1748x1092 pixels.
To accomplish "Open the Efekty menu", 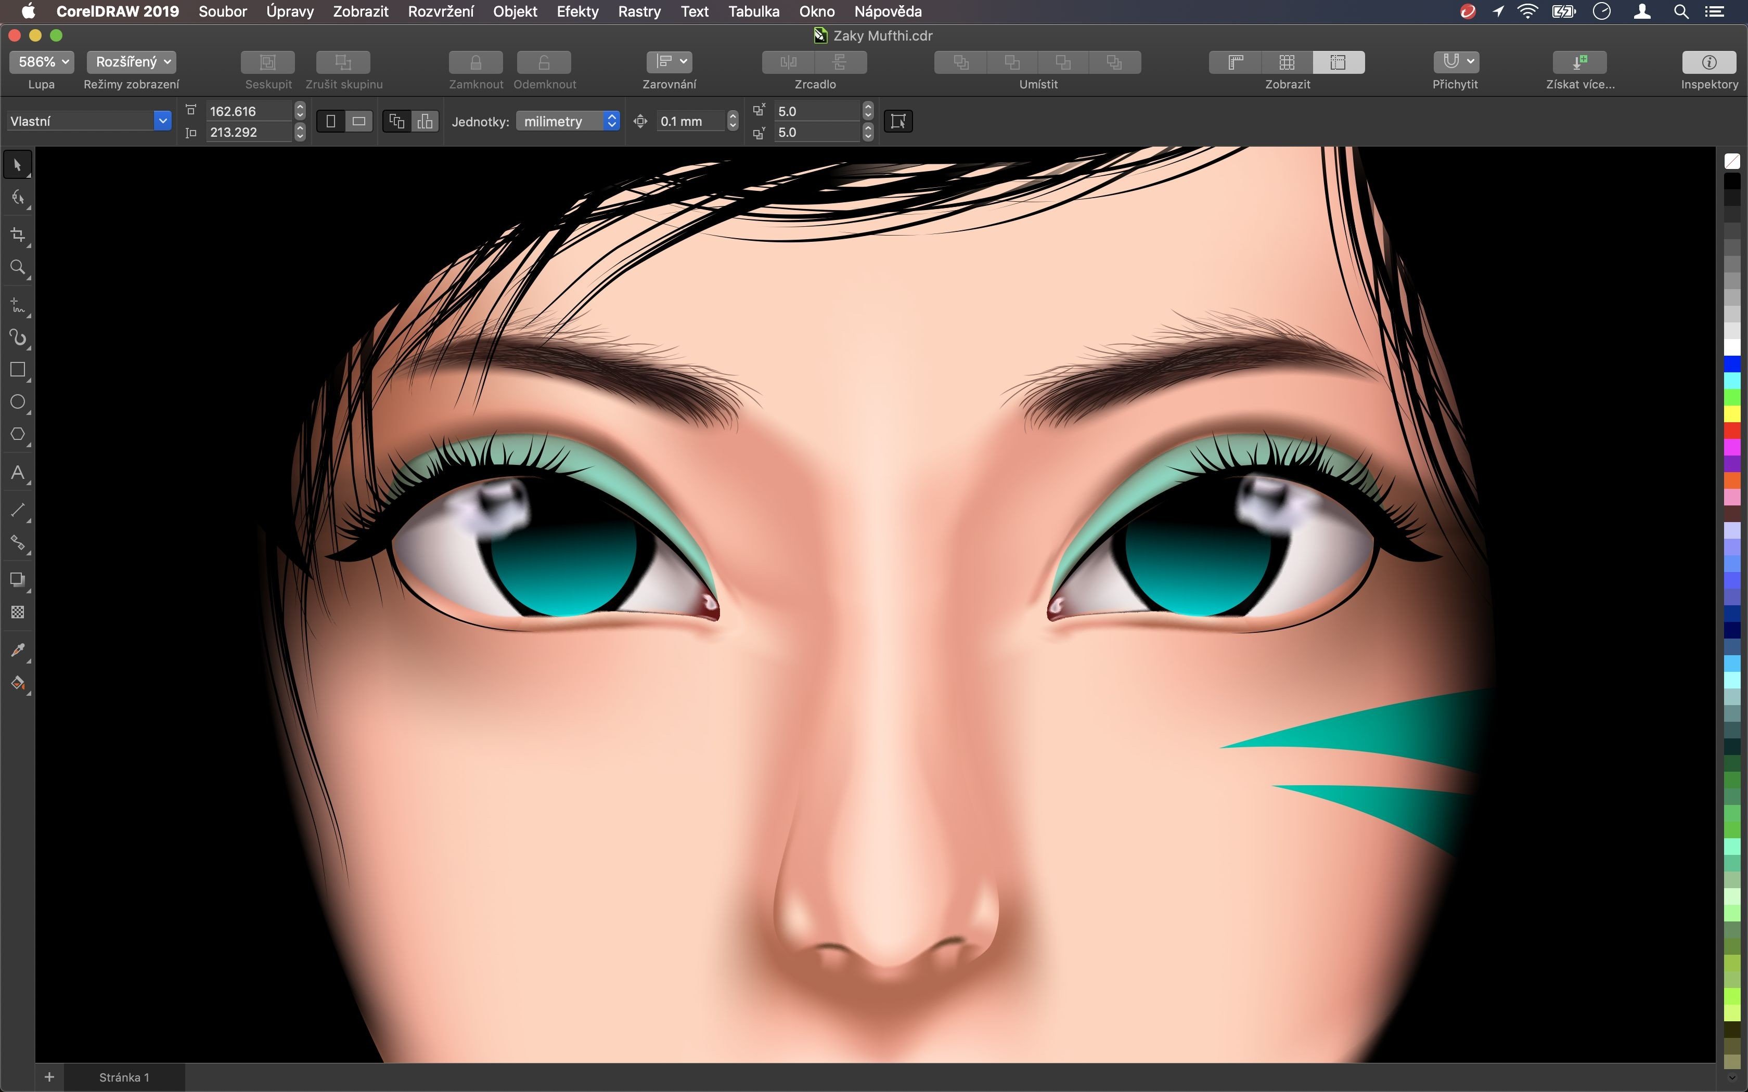I will pyautogui.click(x=577, y=11).
